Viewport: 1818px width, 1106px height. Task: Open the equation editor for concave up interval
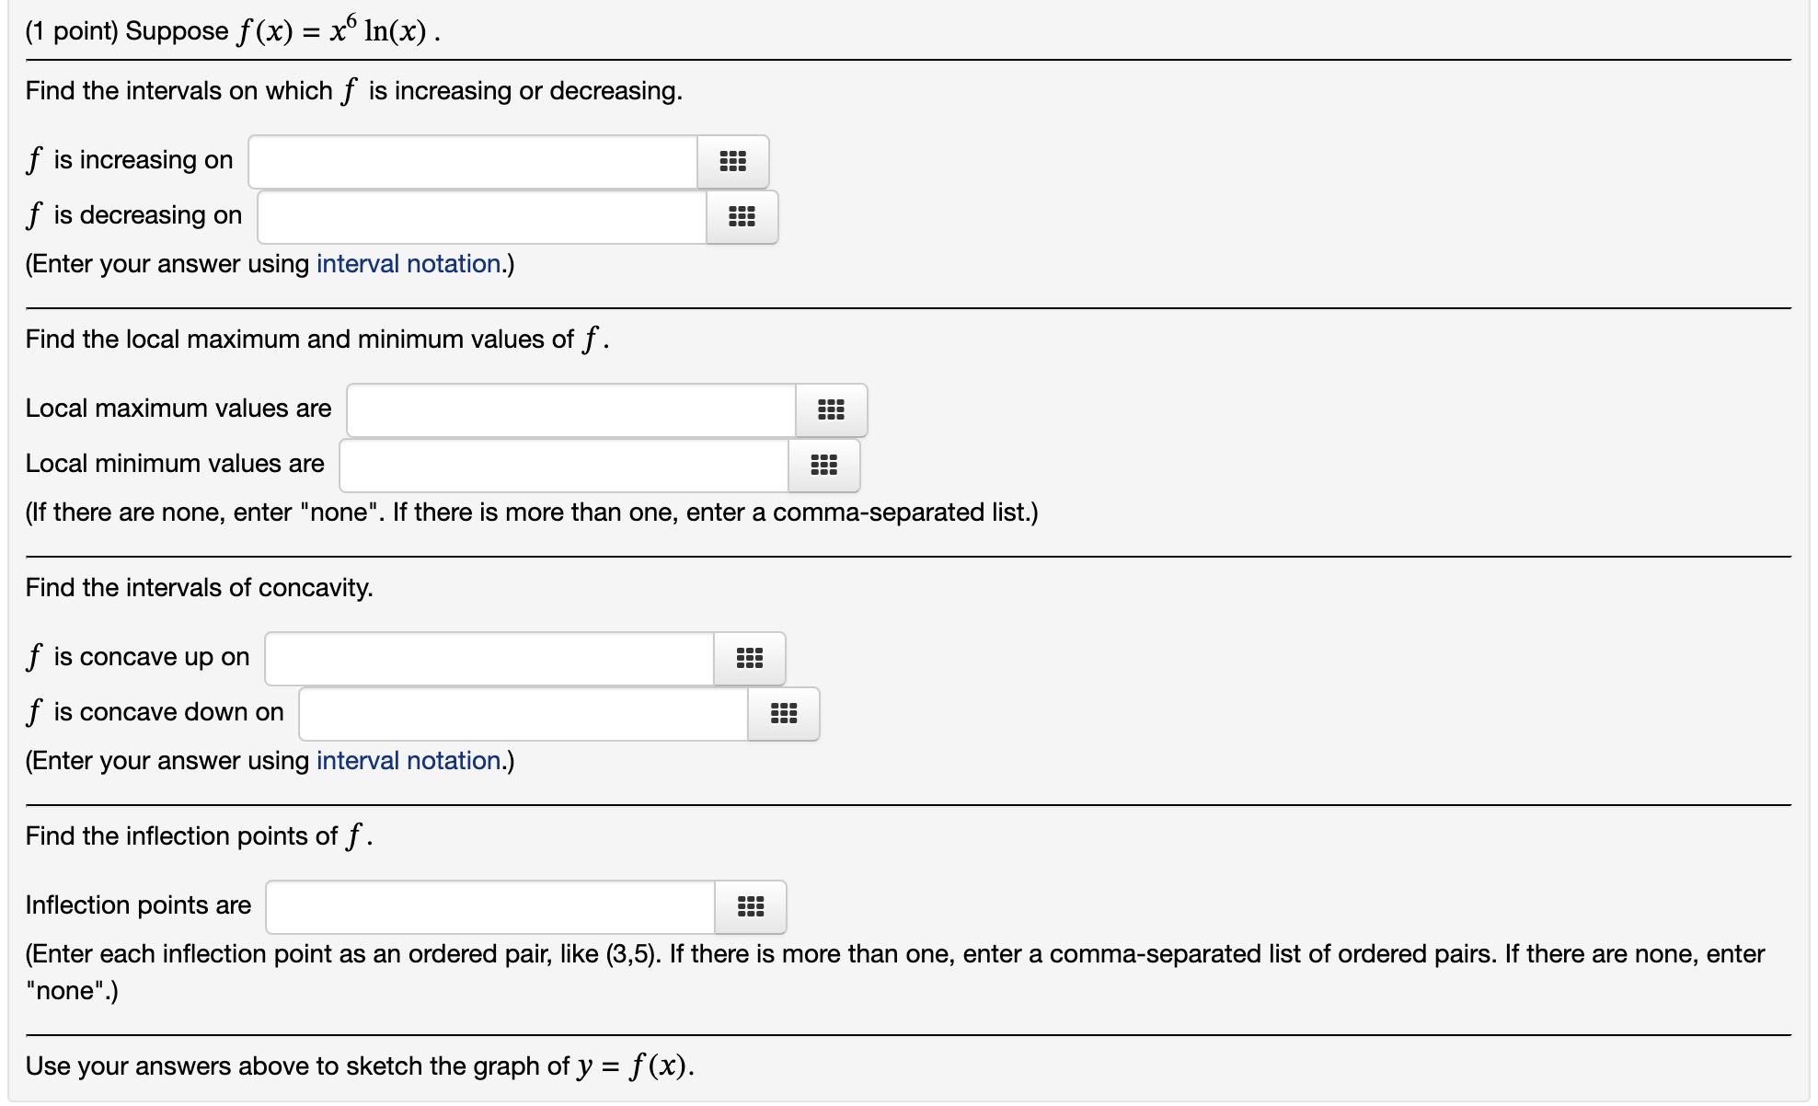tap(750, 659)
